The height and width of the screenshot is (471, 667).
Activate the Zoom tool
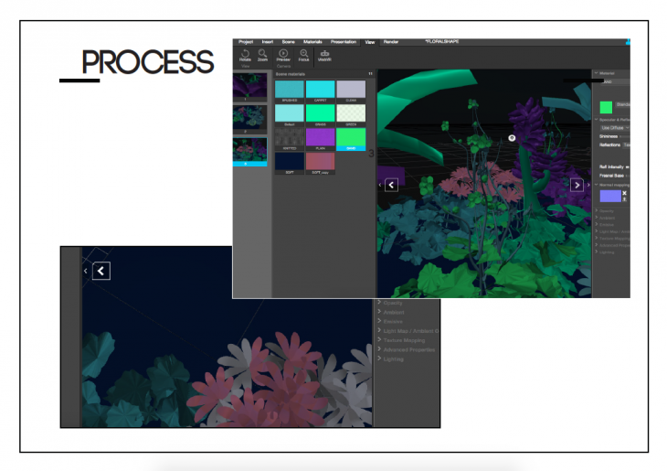(x=262, y=55)
